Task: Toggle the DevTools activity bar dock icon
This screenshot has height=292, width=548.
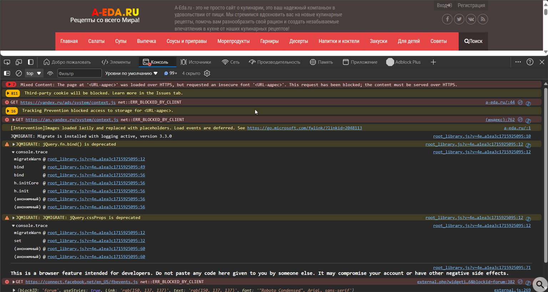Action: pyautogui.click(x=31, y=62)
